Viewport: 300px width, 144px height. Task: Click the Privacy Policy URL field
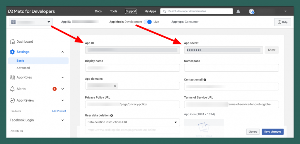pyautogui.click(x=132, y=104)
